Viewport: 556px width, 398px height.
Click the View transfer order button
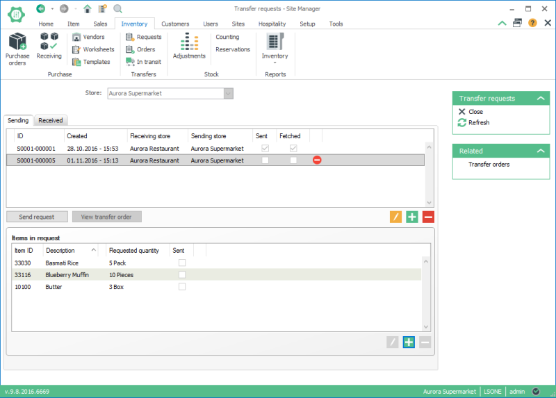pos(106,217)
